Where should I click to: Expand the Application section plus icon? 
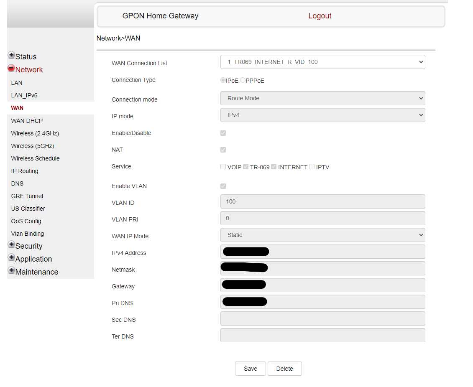tap(11, 257)
